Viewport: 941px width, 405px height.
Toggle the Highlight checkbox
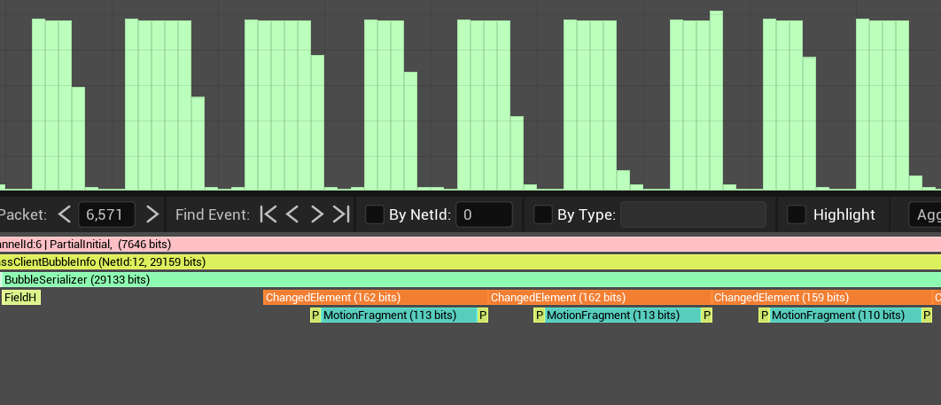pos(797,214)
